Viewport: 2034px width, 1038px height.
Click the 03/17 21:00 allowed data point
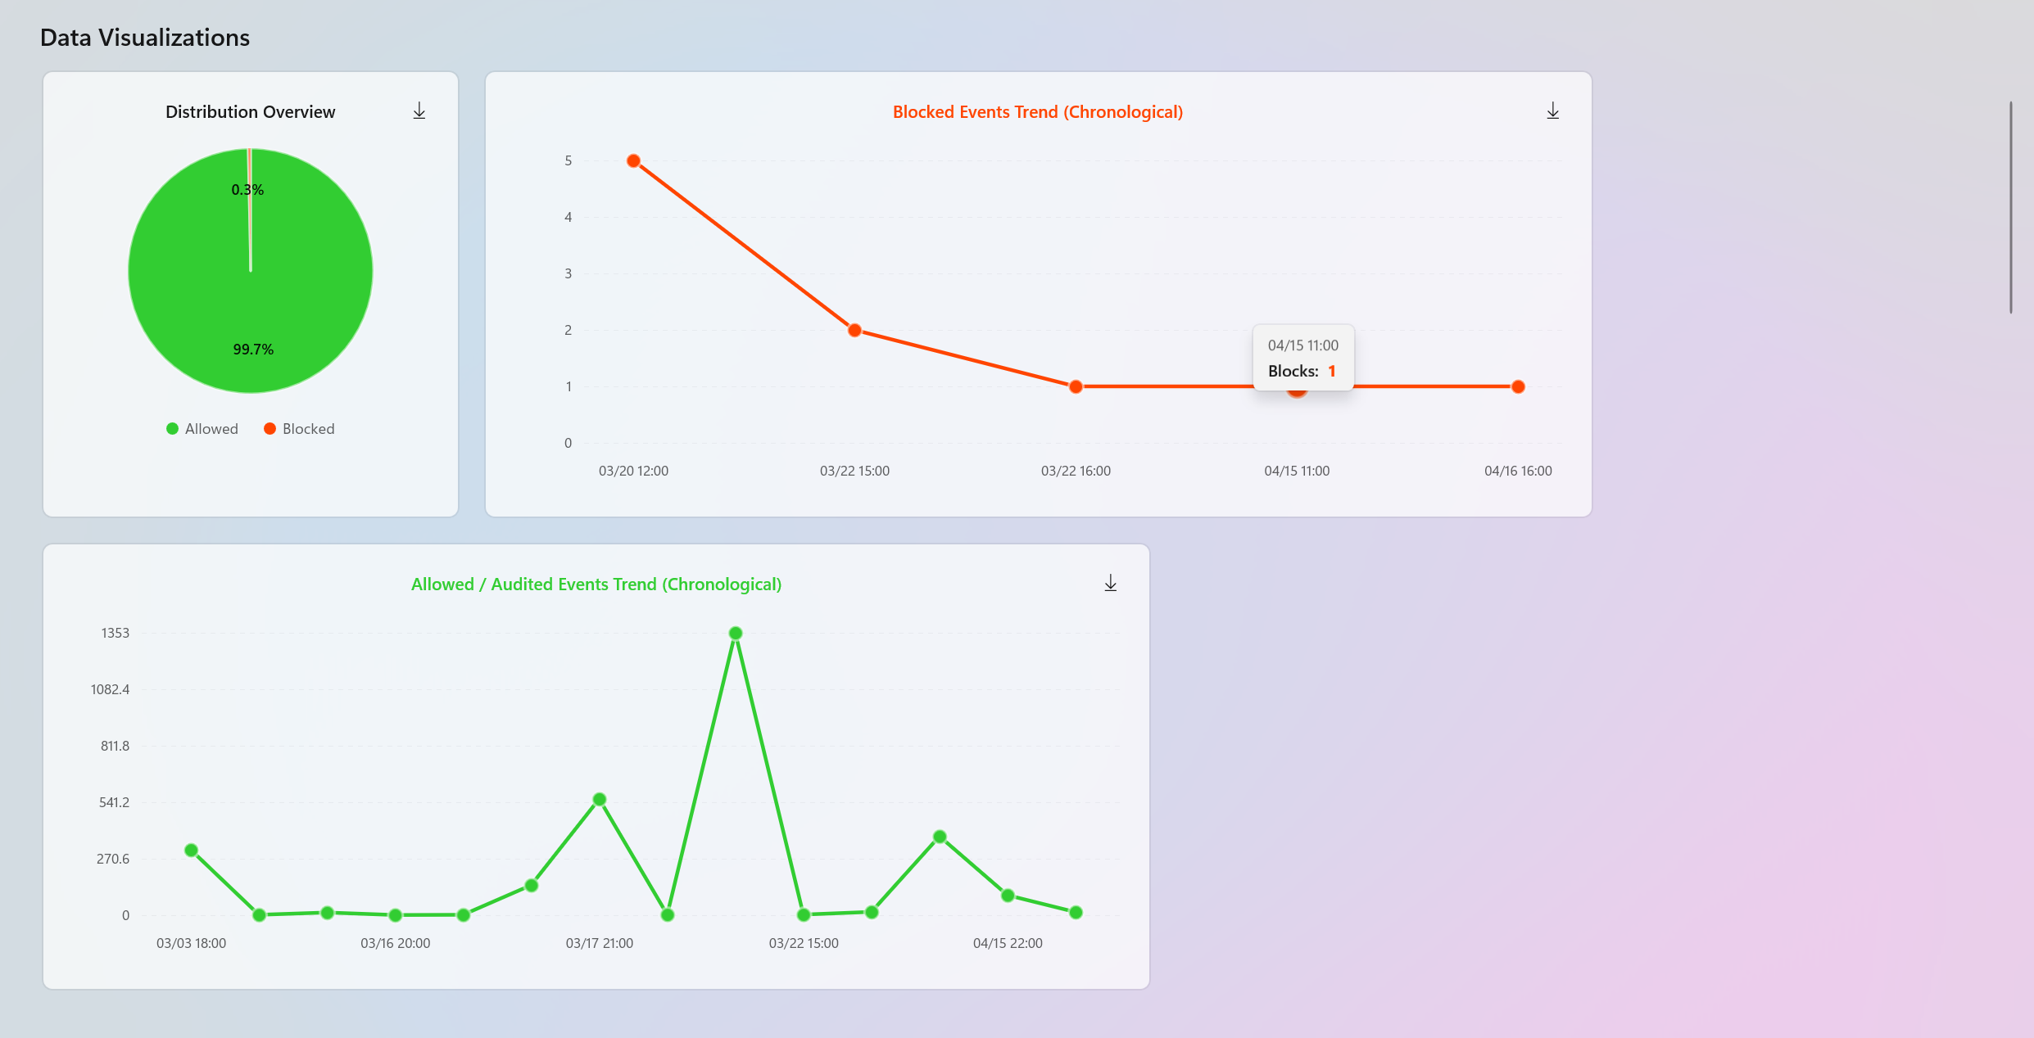tap(600, 800)
